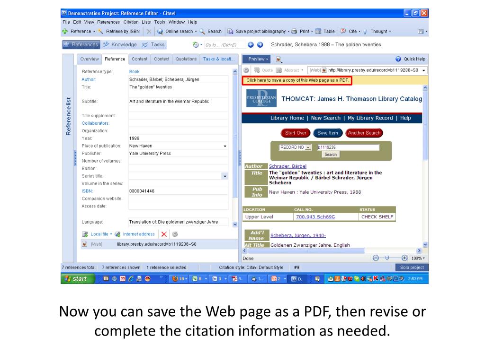
Task: Open the Place of publication dropdown
Action: click(225, 146)
